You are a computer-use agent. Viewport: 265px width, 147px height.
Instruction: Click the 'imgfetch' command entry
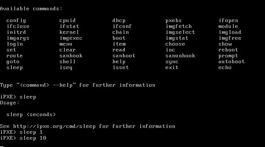click(x=179, y=26)
